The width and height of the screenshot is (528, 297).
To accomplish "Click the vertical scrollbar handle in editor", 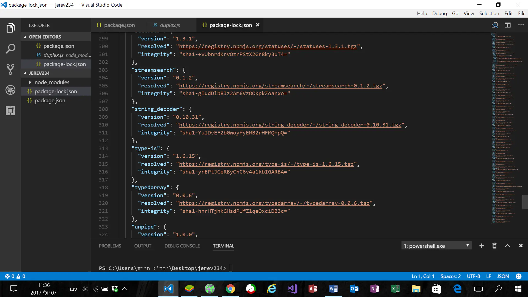I will coord(525,202).
